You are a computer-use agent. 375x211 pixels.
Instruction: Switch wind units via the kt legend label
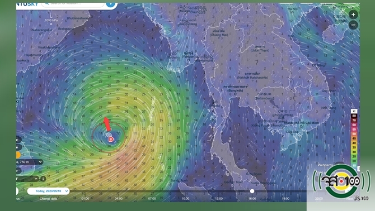point(354,111)
